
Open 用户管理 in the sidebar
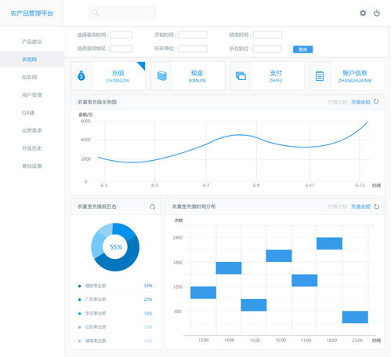click(x=32, y=95)
